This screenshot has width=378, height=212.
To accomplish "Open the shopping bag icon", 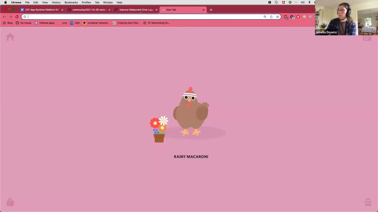I will 10,202.
